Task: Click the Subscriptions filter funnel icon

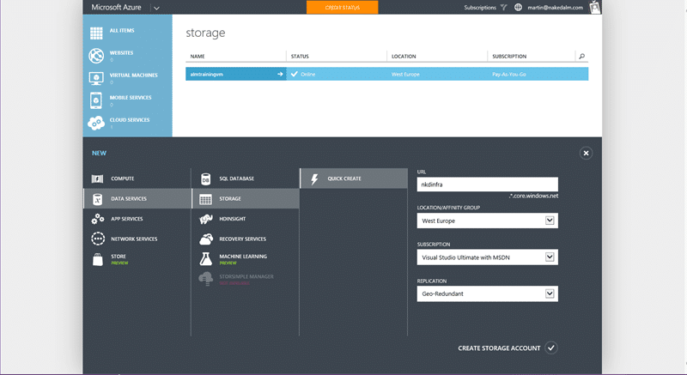Action: [503, 8]
